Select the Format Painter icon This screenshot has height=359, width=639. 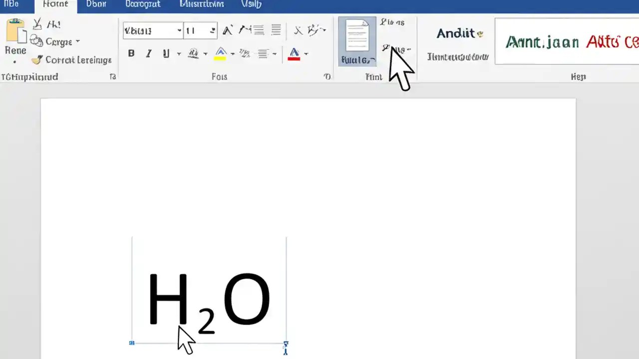click(36, 60)
